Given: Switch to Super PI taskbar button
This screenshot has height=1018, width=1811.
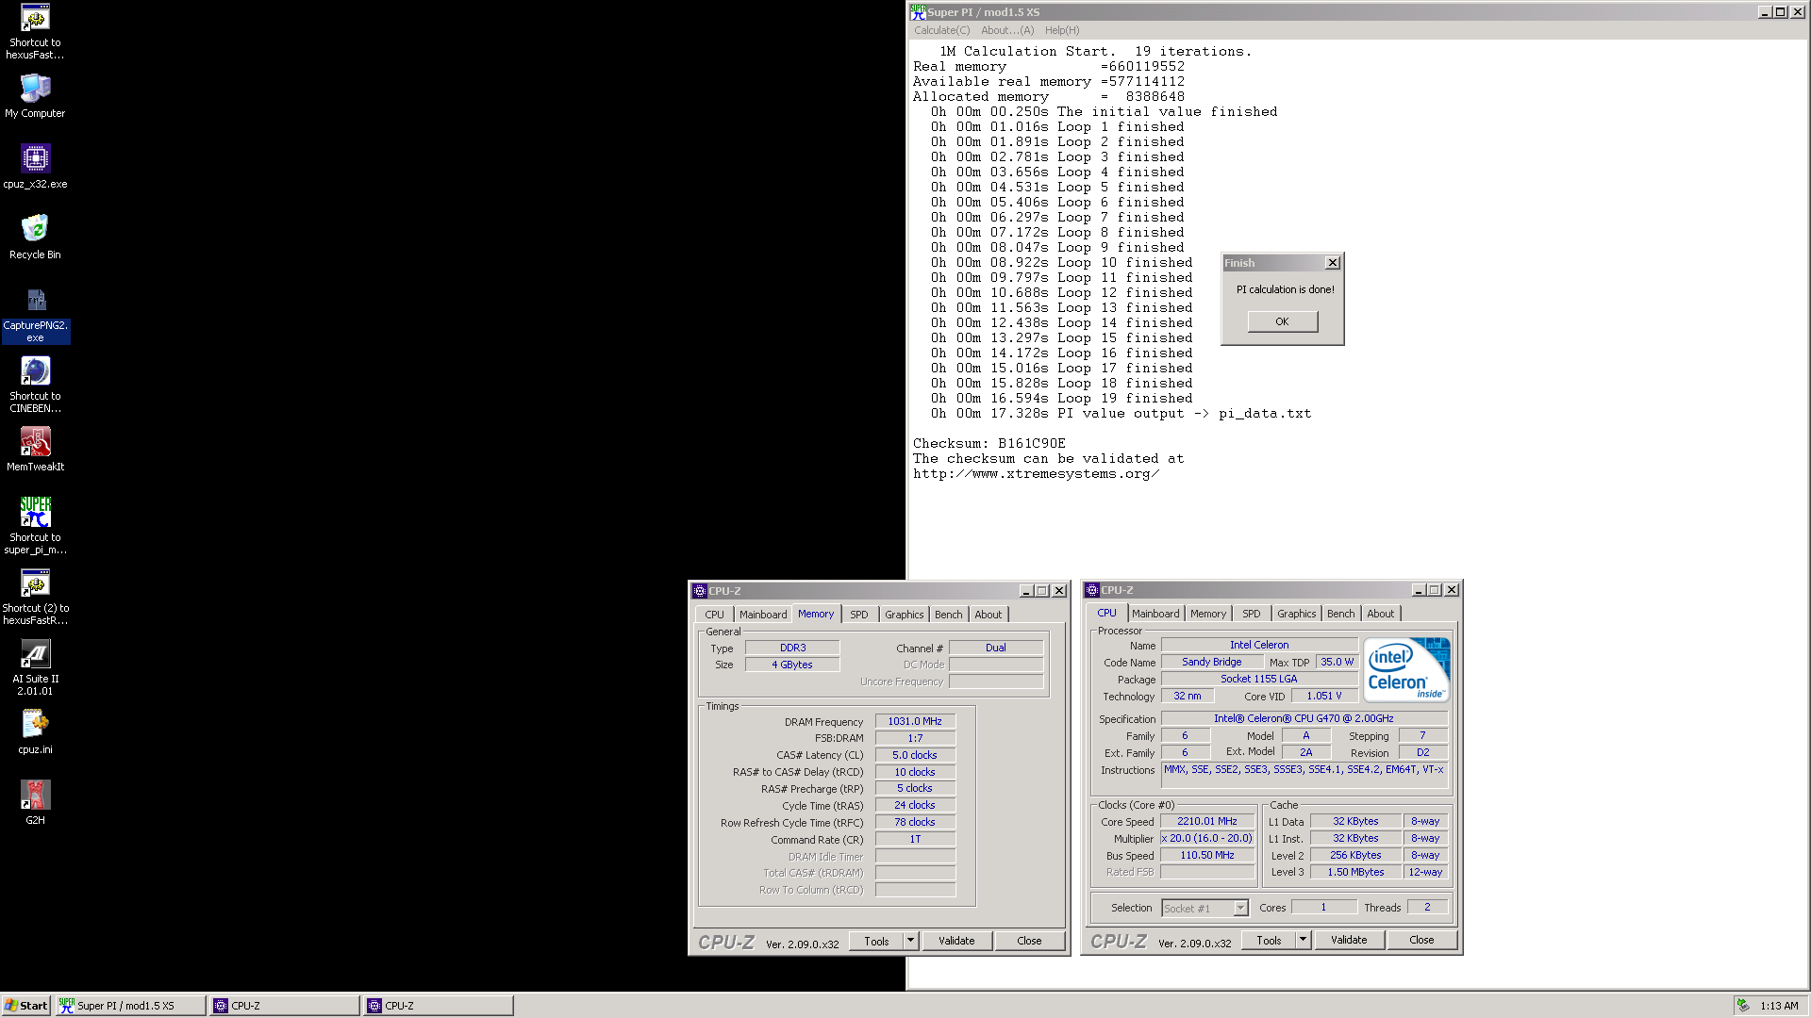Looking at the screenshot, I should tap(130, 1006).
